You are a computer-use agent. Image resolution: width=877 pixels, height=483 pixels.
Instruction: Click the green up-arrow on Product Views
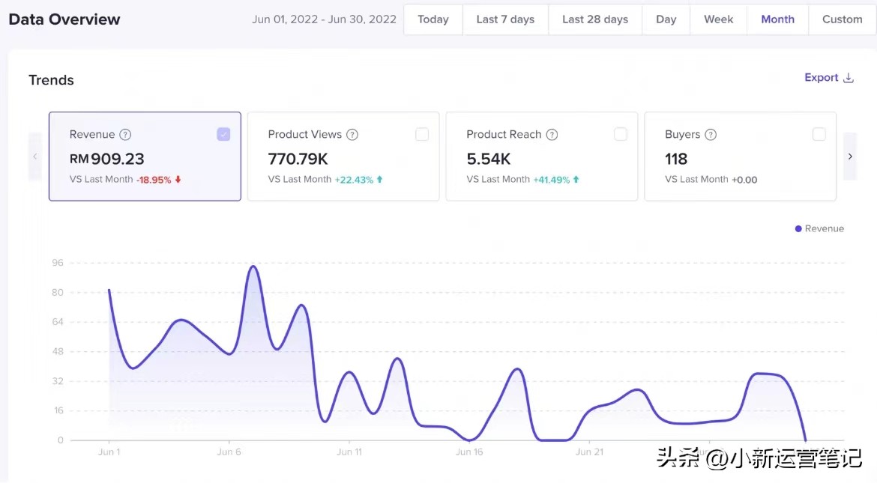(x=380, y=180)
